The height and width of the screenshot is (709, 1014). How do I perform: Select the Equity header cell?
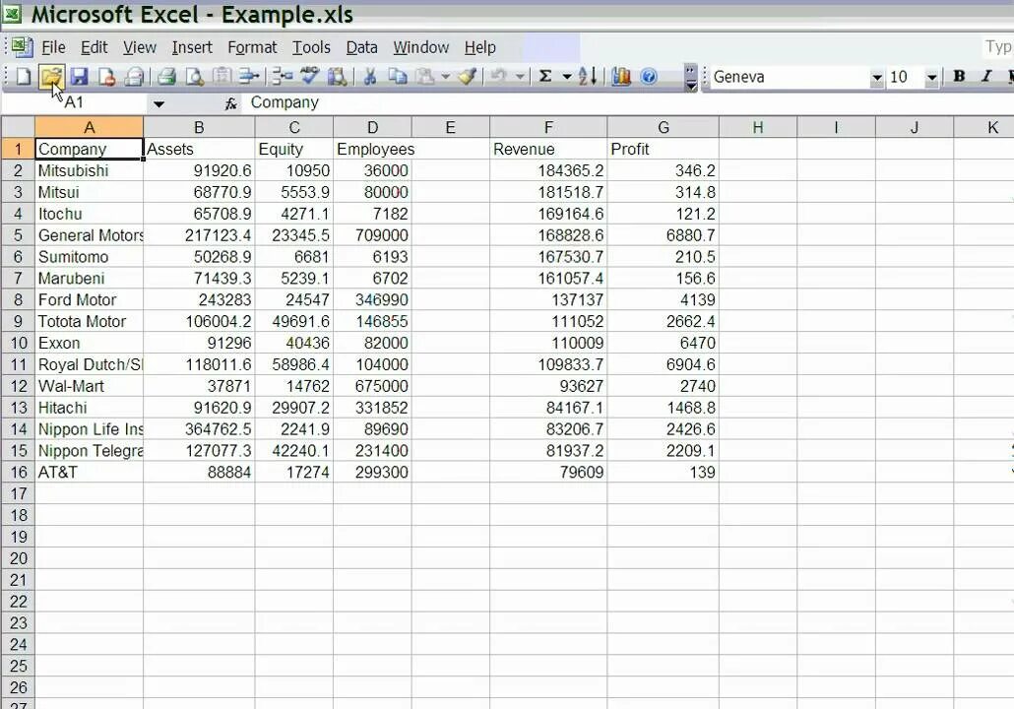click(x=294, y=150)
